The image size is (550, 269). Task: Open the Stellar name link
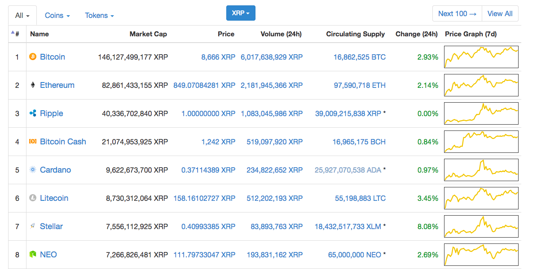pos(51,226)
